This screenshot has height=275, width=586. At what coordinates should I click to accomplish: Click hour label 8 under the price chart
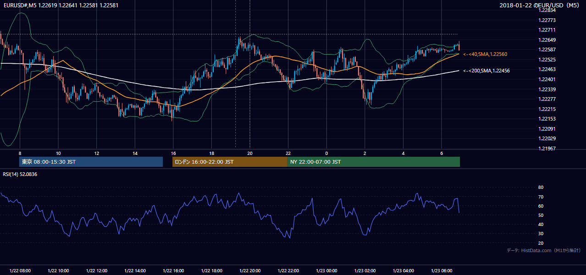[20, 153]
